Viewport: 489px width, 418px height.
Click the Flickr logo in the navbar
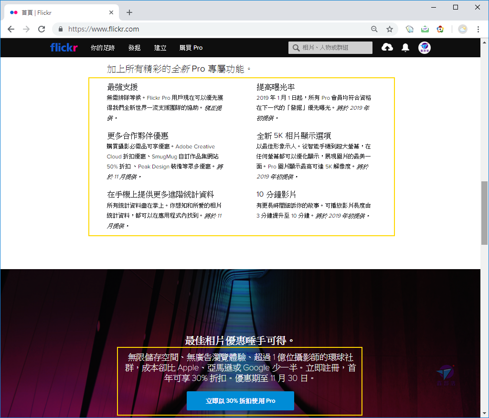64,47
